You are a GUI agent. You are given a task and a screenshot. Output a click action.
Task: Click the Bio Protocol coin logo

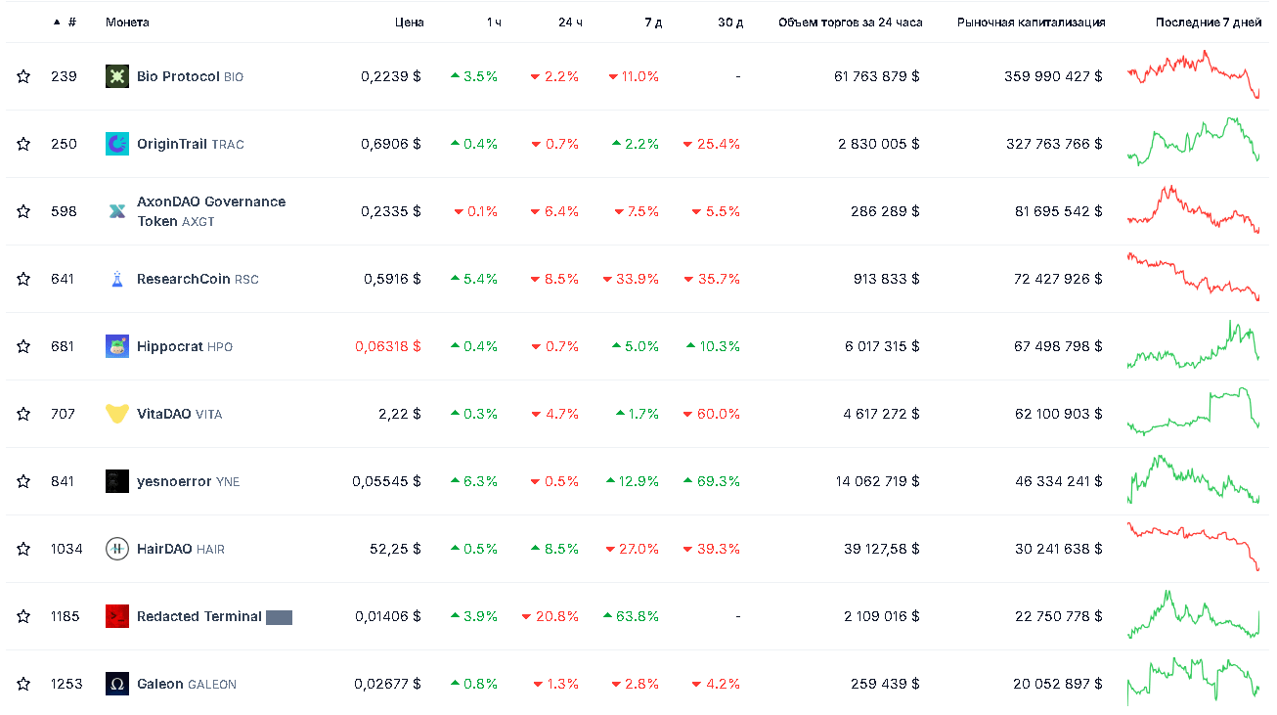point(117,76)
